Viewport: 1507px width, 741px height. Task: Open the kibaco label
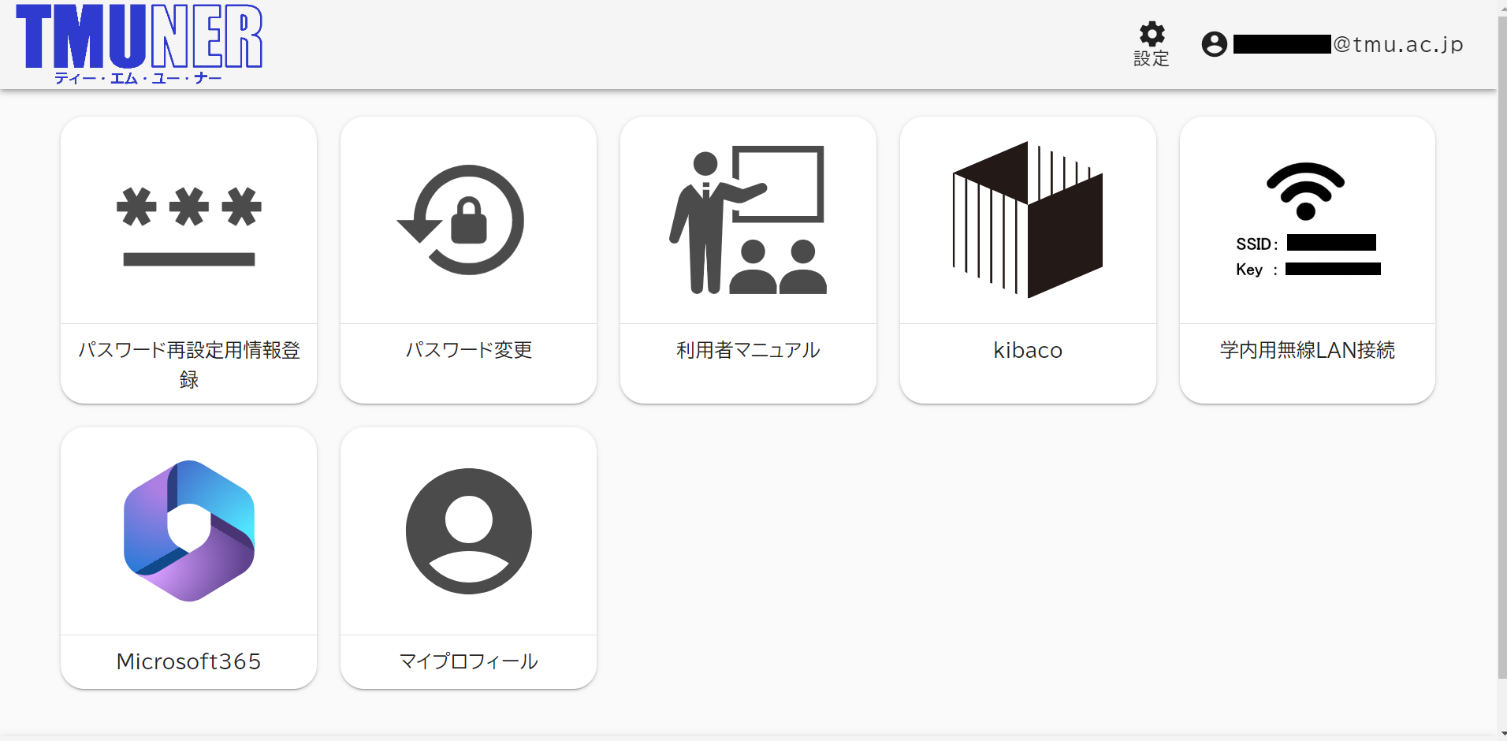[x=1028, y=350]
